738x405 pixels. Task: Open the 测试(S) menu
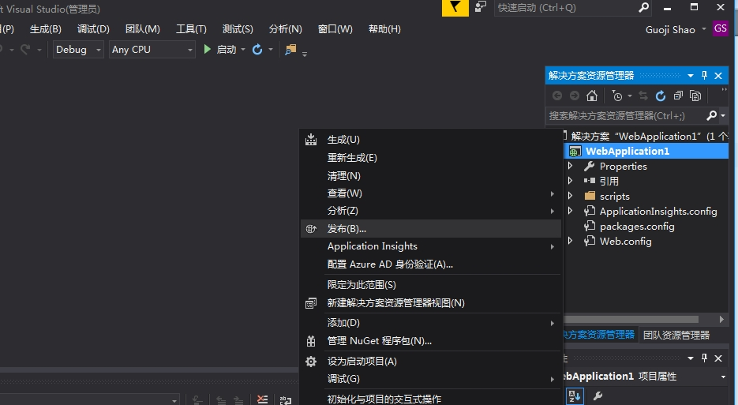(x=238, y=29)
